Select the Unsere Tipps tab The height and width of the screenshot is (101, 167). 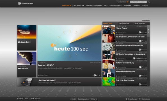[110, 23]
